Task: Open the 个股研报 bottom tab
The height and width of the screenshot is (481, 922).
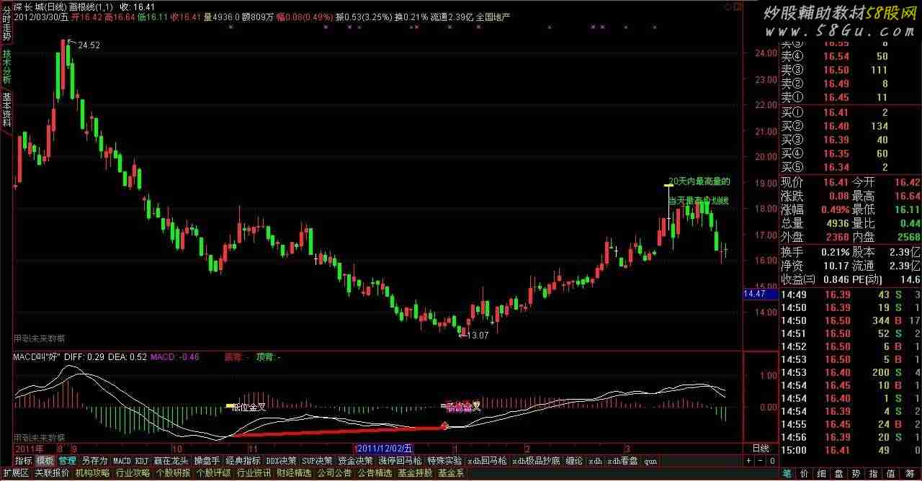Action: [173, 473]
